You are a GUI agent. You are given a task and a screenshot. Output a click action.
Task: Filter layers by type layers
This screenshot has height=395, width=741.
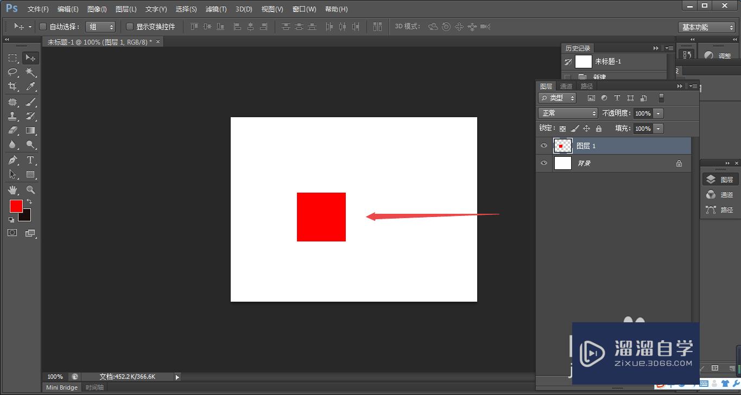(x=617, y=98)
